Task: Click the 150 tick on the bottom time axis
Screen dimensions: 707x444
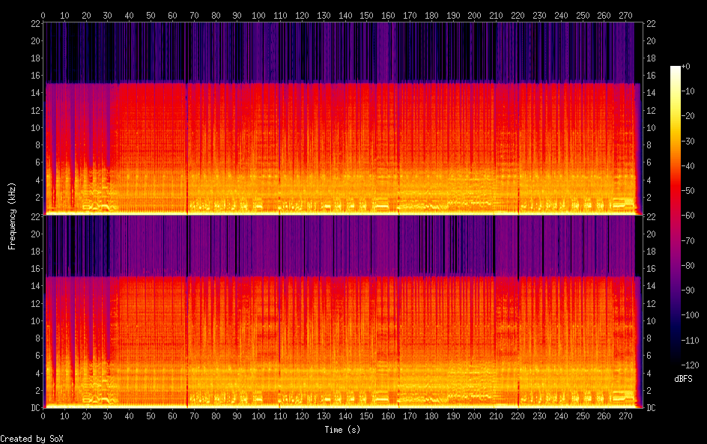Action: pyautogui.click(x=367, y=416)
